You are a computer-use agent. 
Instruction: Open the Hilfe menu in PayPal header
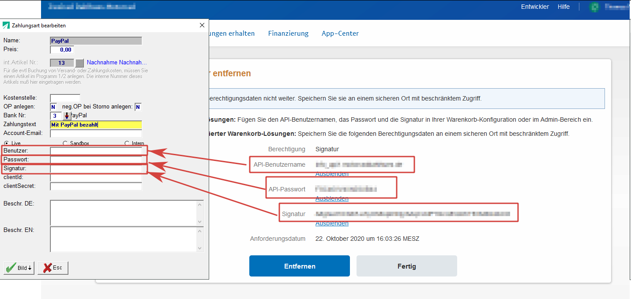click(563, 7)
